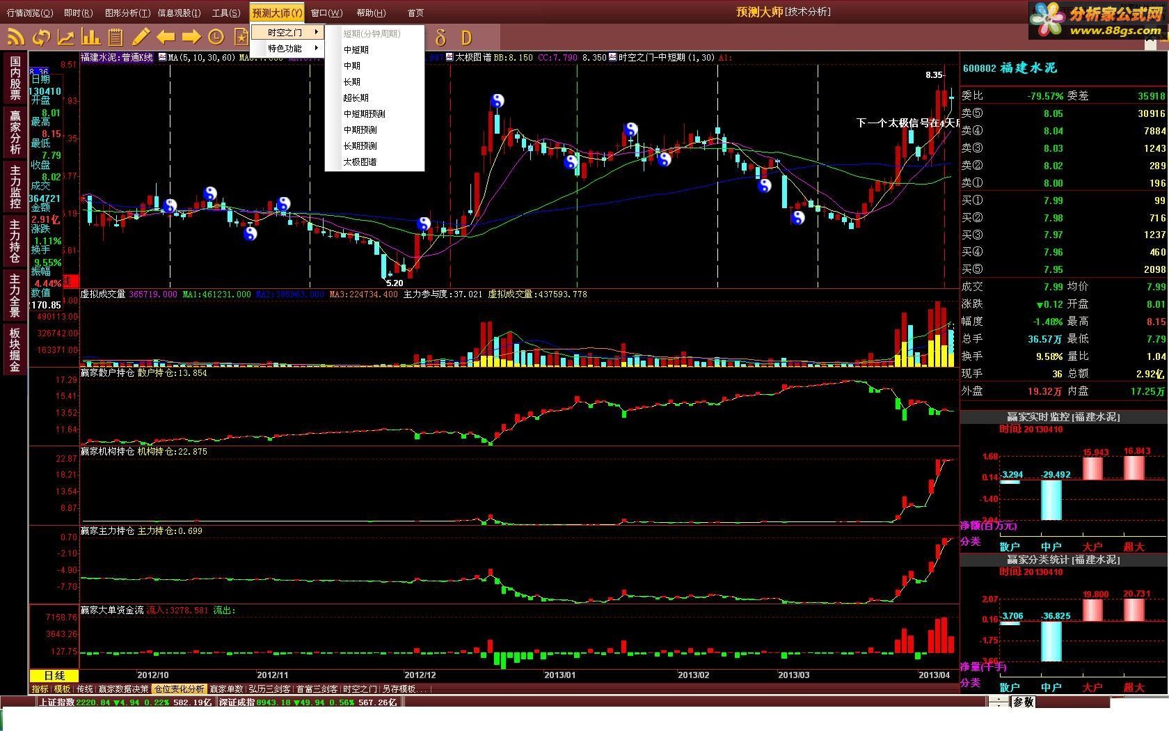The width and height of the screenshot is (1169, 731).
Task: Click the starred page favorites icon
Action: (241, 37)
